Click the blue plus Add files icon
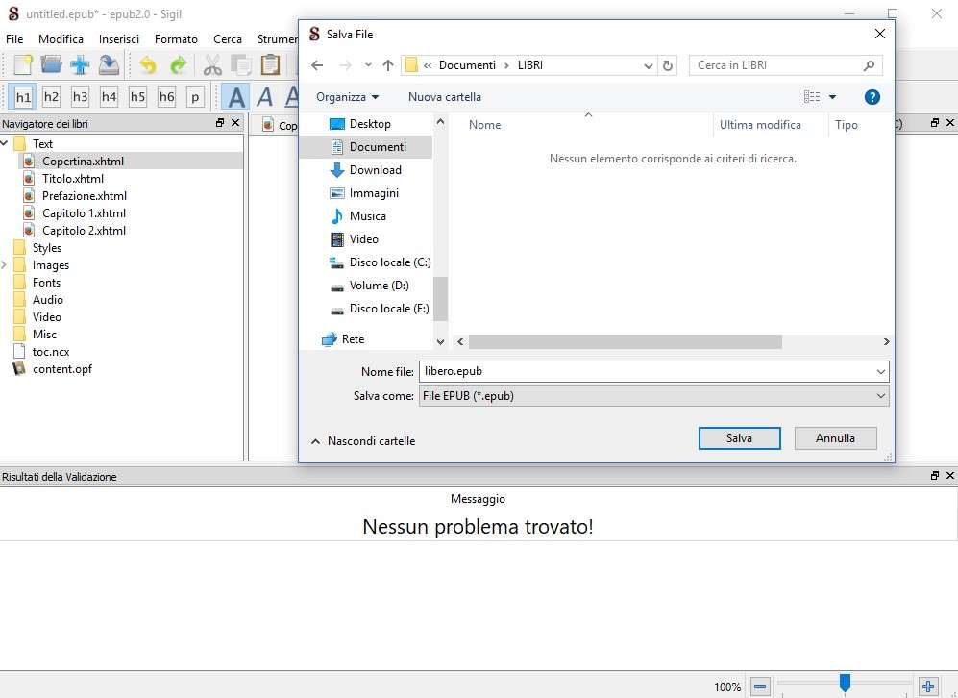Screen dimensions: 958x698 click(80, 65)
